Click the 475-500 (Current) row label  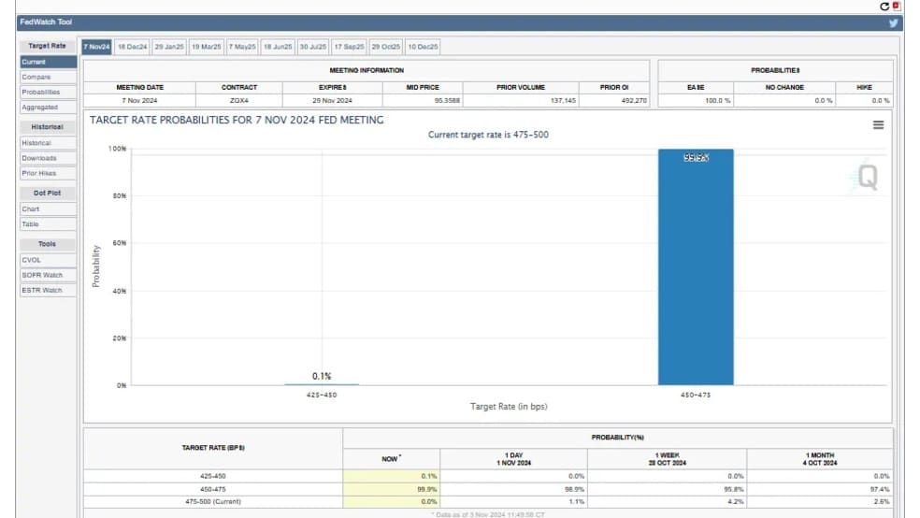(212, 501)
